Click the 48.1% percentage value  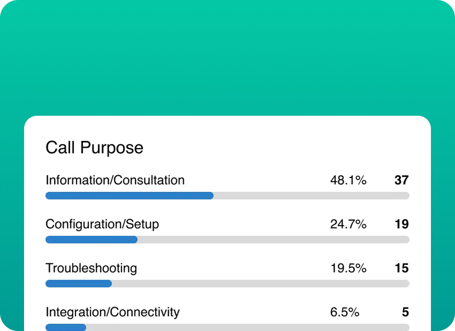[348, 180]
